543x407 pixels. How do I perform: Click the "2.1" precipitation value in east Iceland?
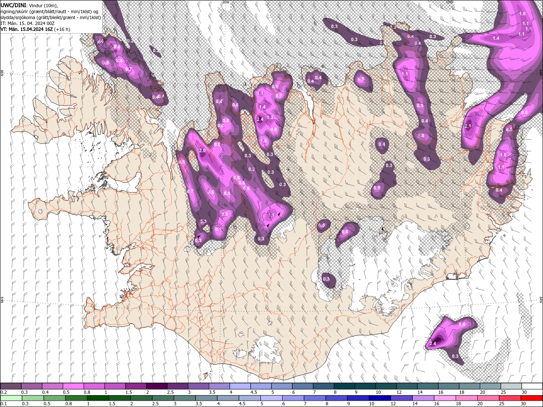468,126
